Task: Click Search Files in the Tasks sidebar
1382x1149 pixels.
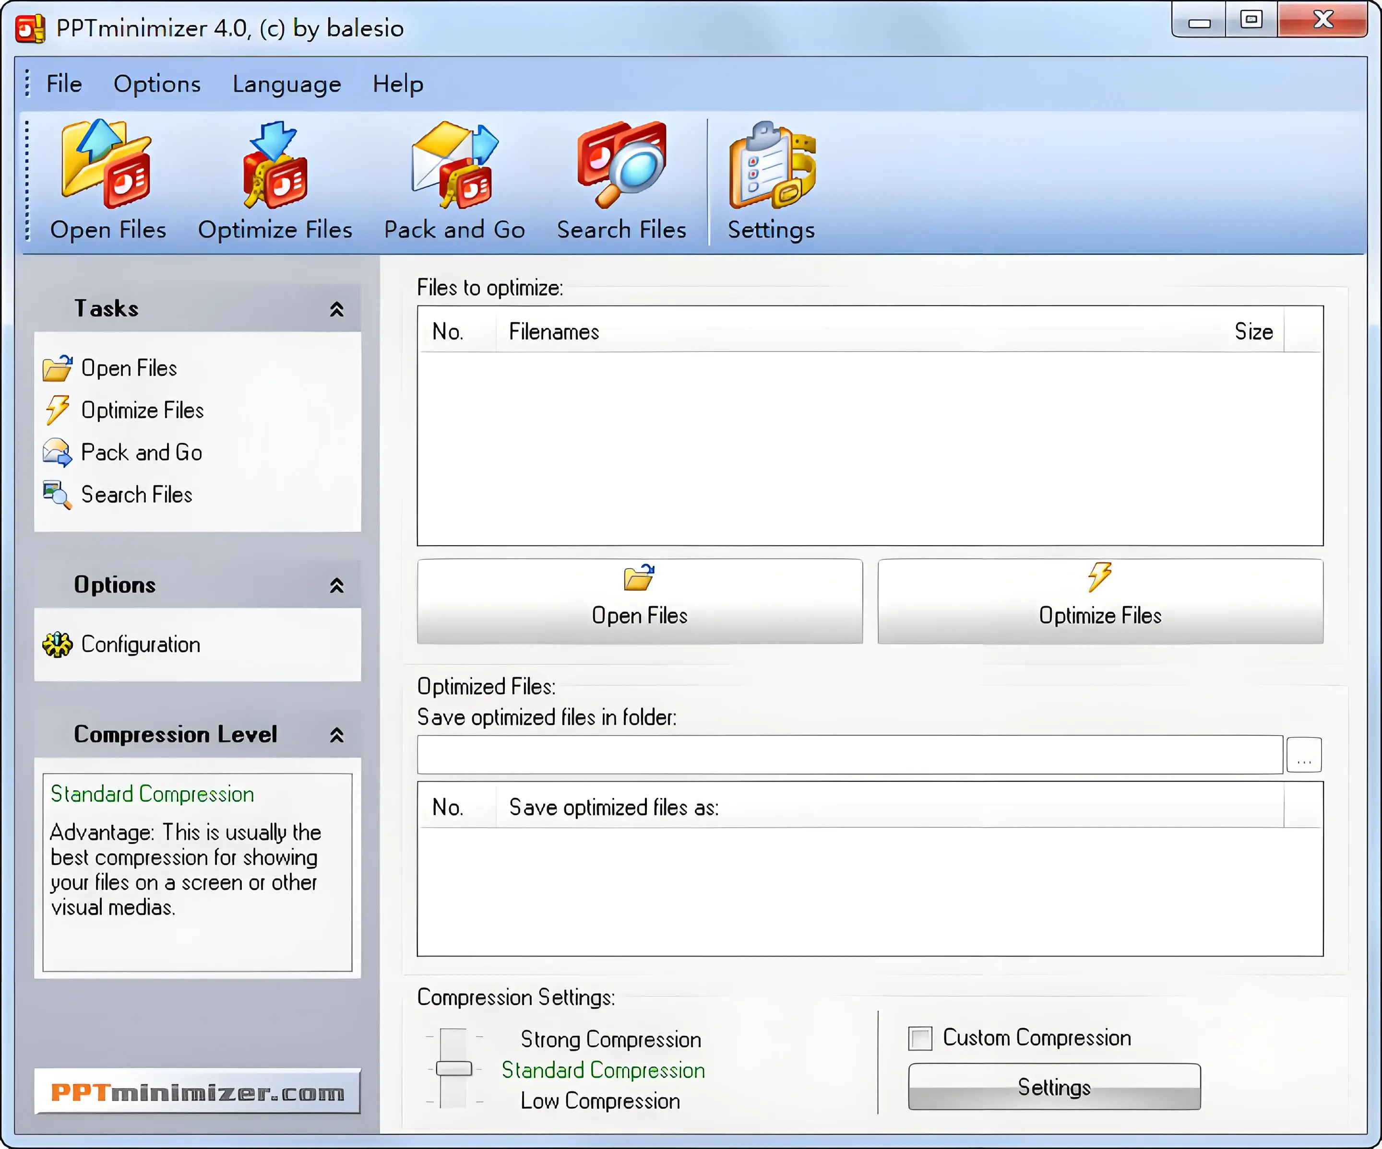Action: coord(136,494)
